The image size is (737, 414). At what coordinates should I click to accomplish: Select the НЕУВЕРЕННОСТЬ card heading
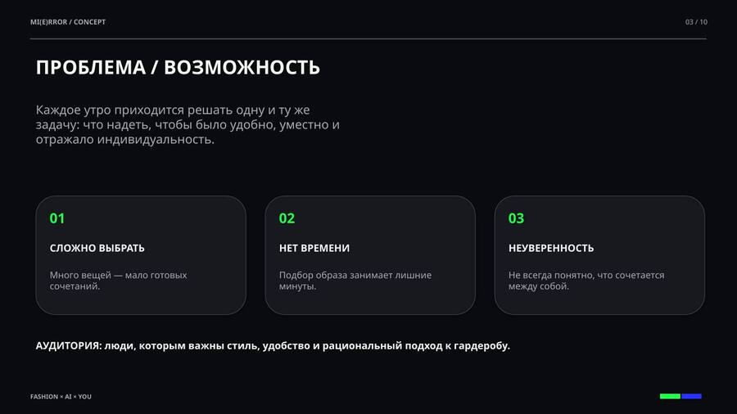pyautogui.click(x=551, y=248)
